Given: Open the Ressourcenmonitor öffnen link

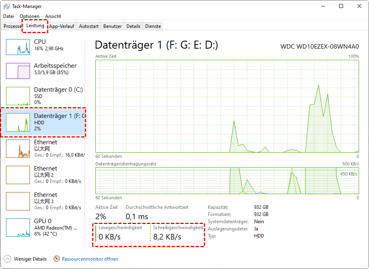Looking at the screenshot, I should point(90,259).
